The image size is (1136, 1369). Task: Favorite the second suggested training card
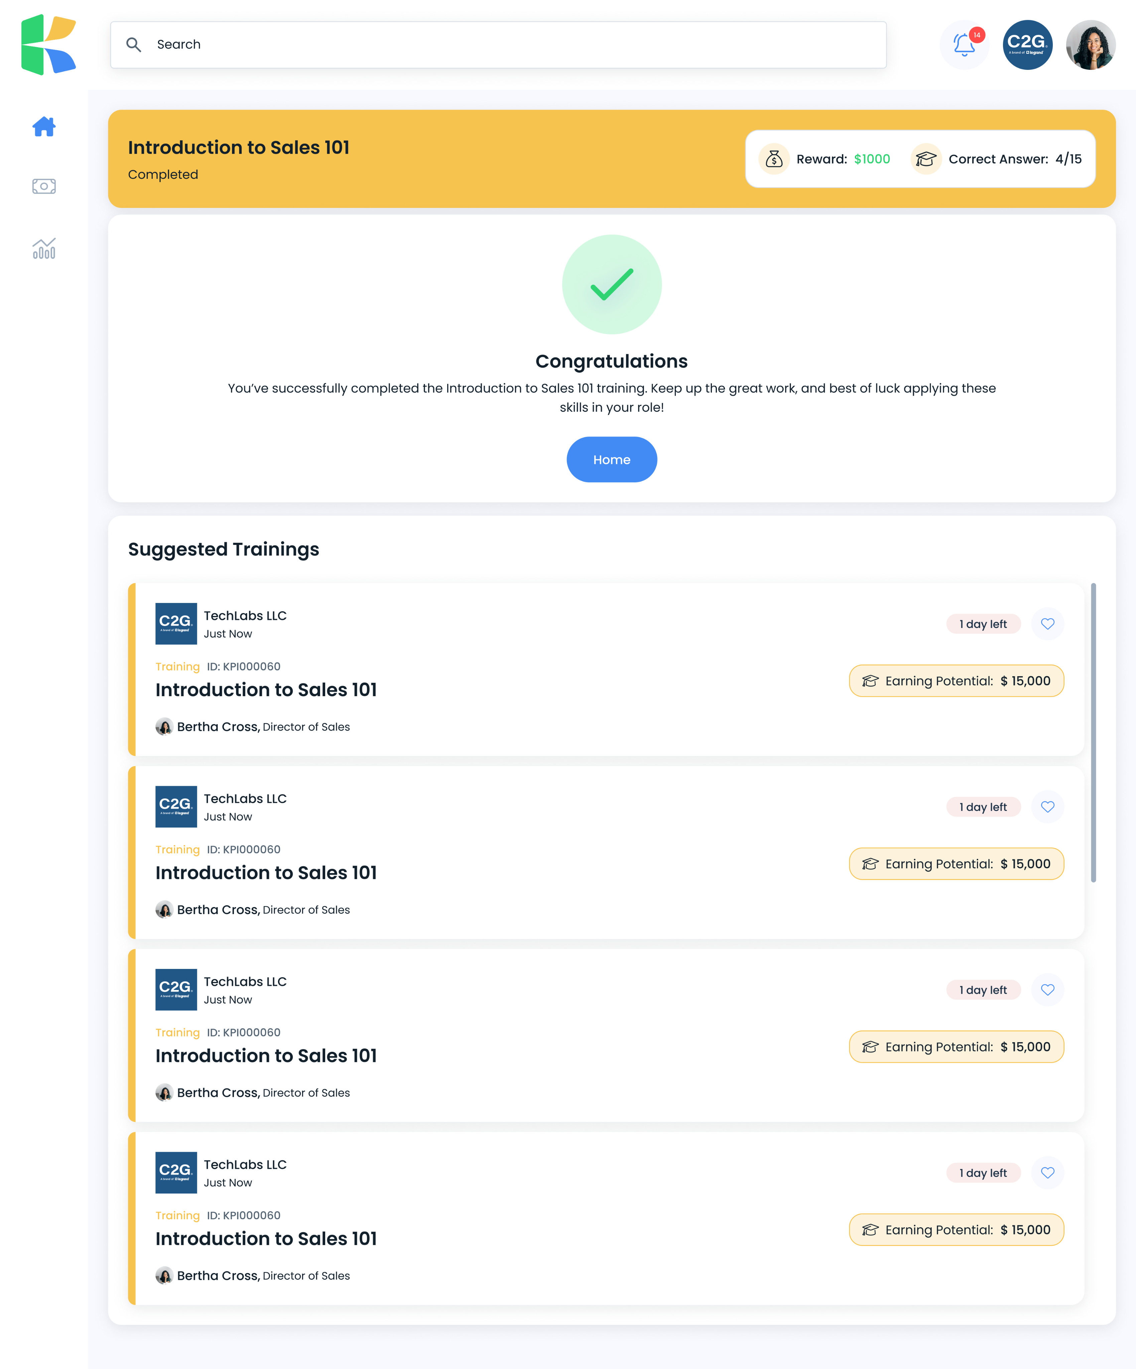pyautogui.click(x=1047, y=807)
